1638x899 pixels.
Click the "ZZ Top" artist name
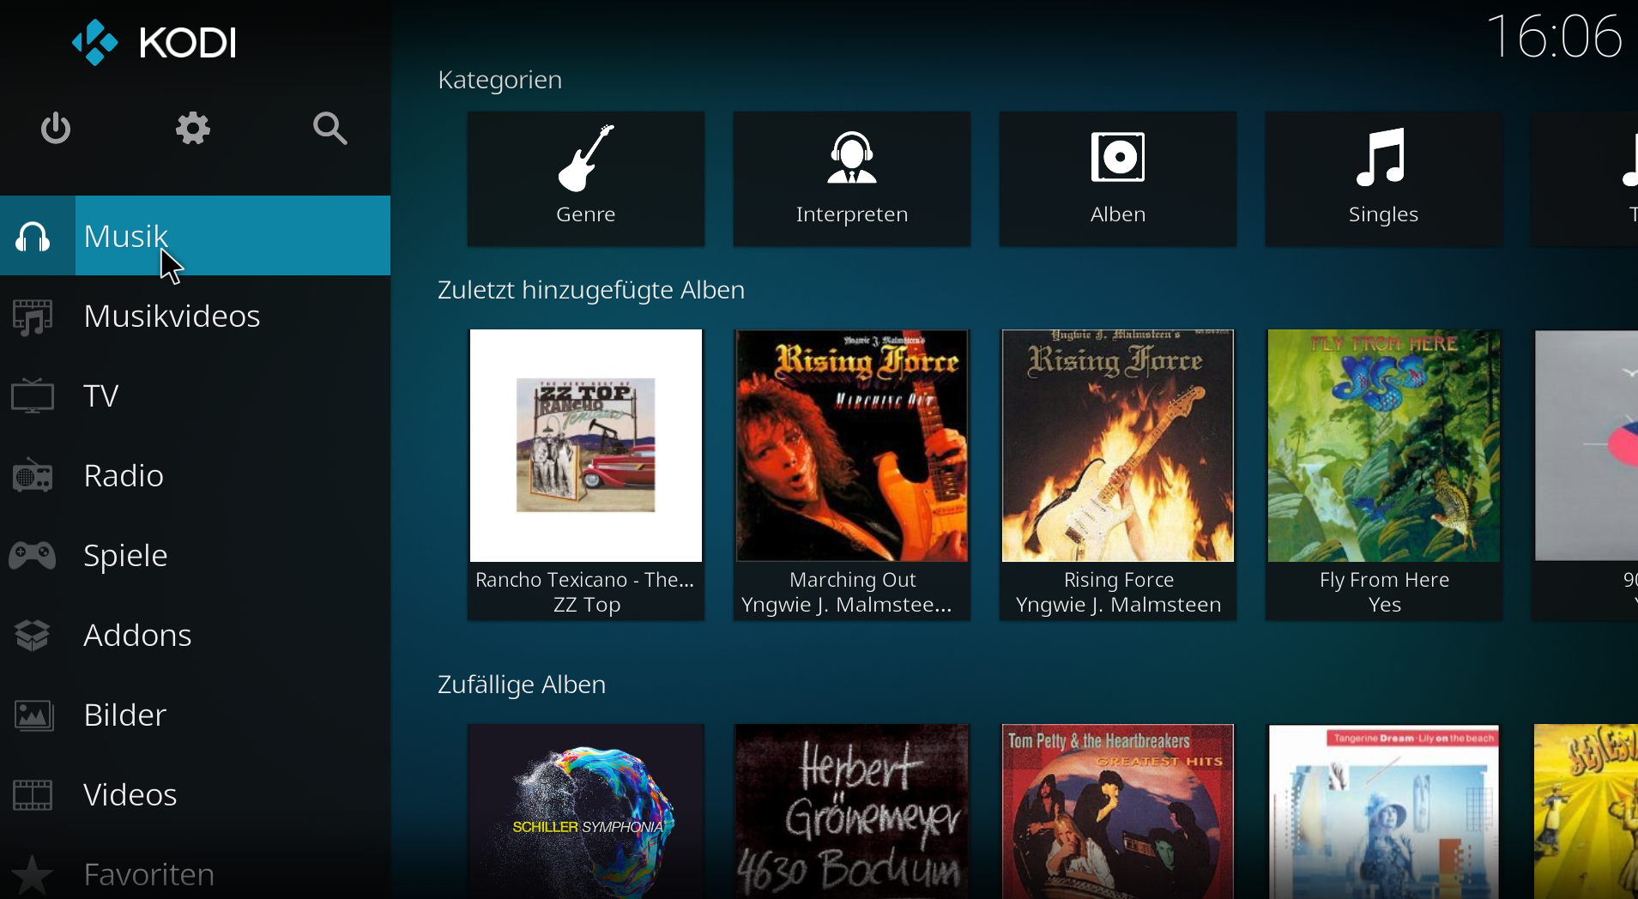coord(587,605)
